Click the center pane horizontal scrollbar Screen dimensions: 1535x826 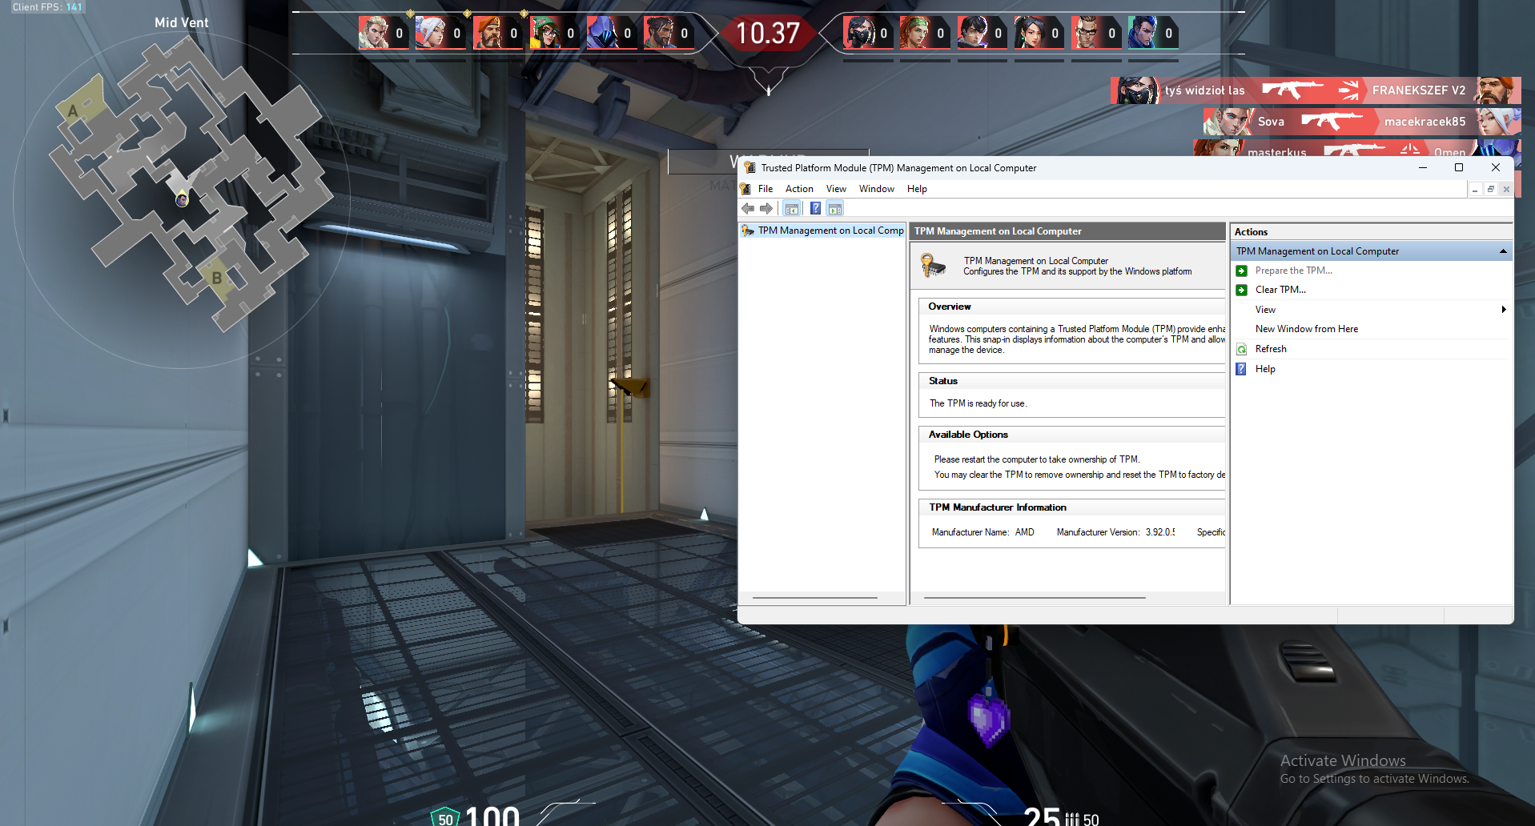(x=1035, y=597)
